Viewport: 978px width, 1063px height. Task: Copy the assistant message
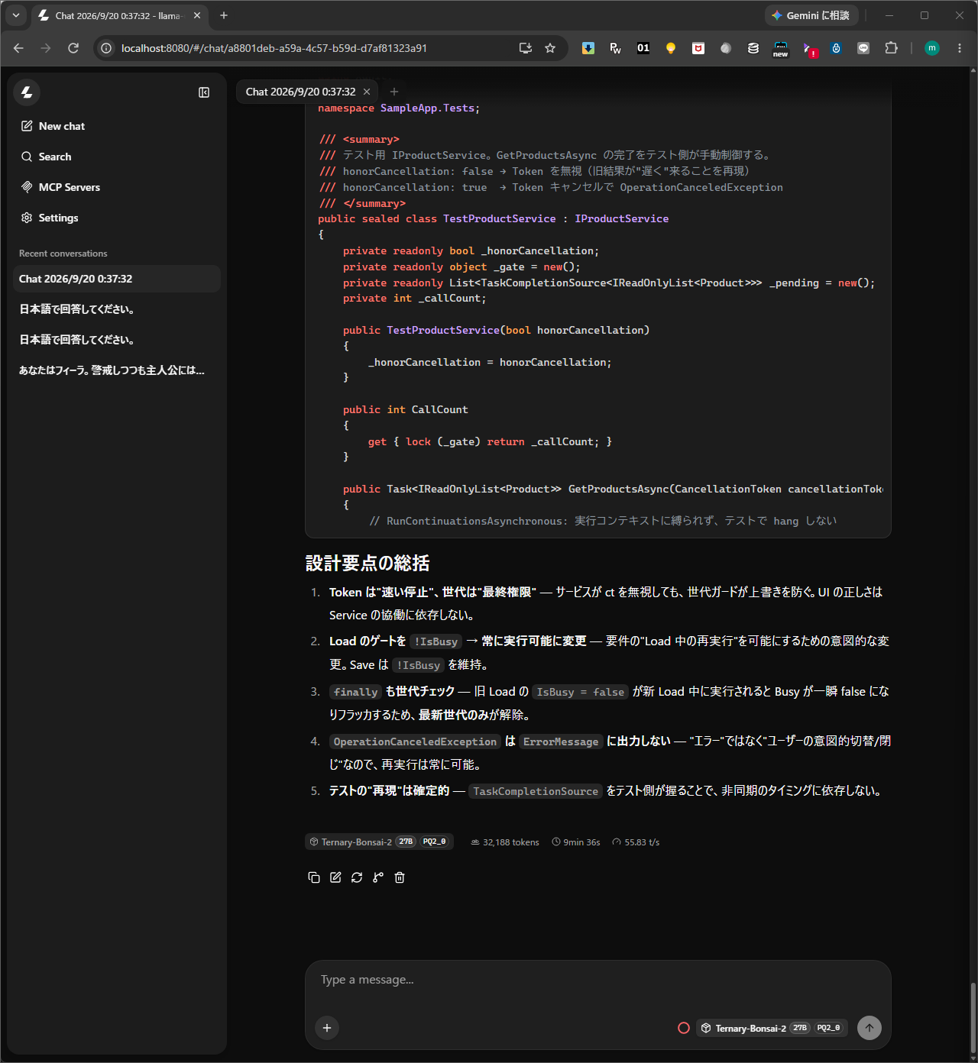click(314, 877)
